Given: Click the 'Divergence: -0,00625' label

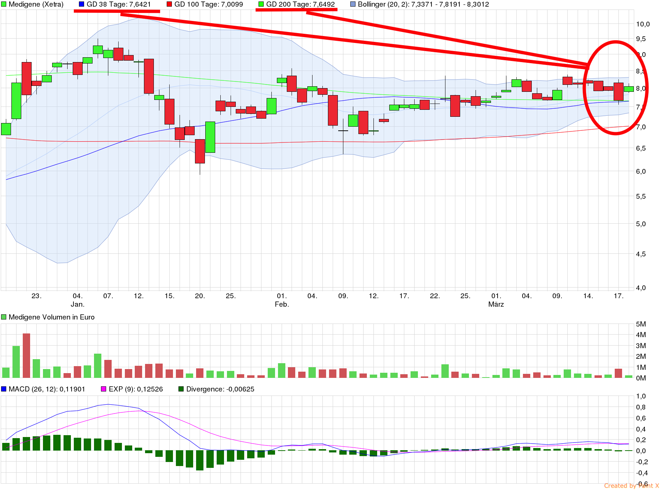Looking at the screenshot, I should (x=220, y=389).
